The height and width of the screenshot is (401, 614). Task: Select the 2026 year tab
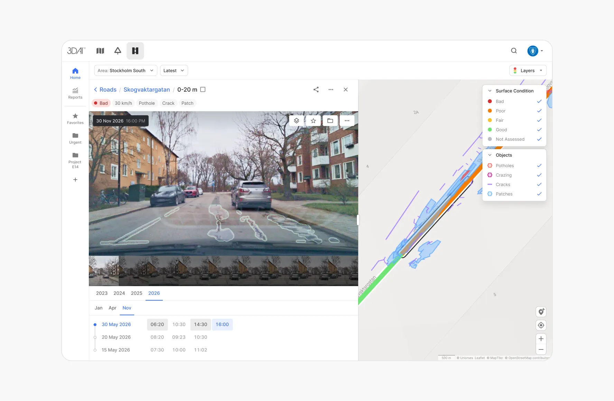point(154,293)
